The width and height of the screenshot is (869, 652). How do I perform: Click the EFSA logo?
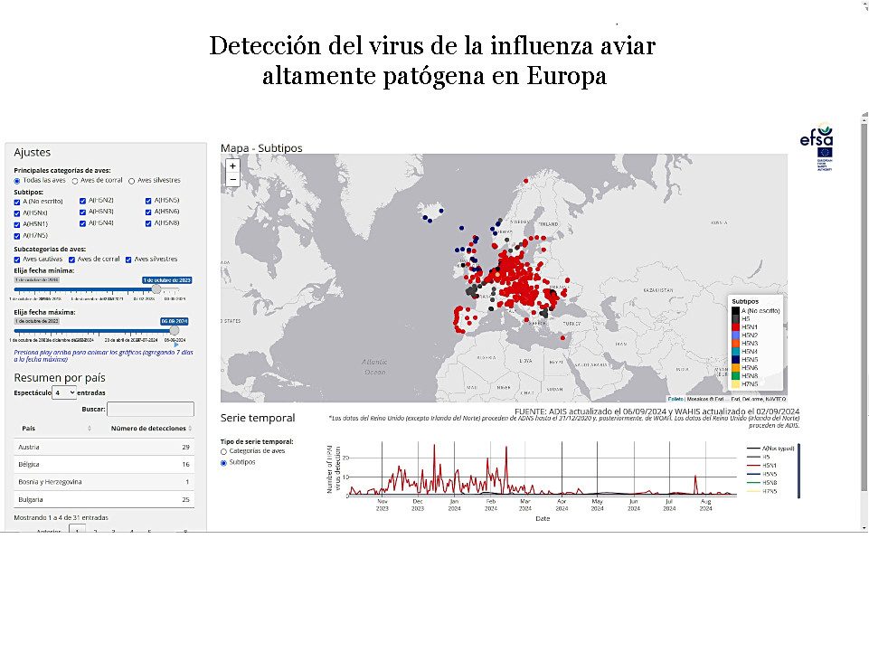(x=817, y=146)
